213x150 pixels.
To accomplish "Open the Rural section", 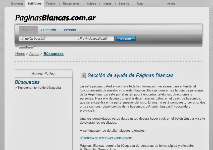I will coord(140,4).
